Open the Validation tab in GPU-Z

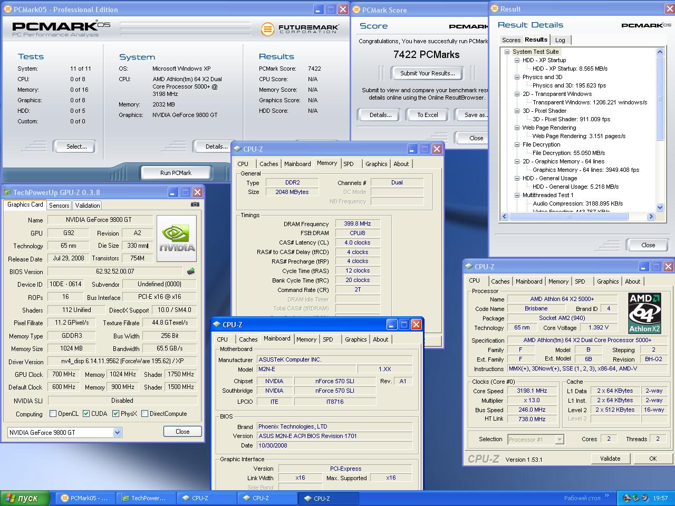(x=87, y=206)
